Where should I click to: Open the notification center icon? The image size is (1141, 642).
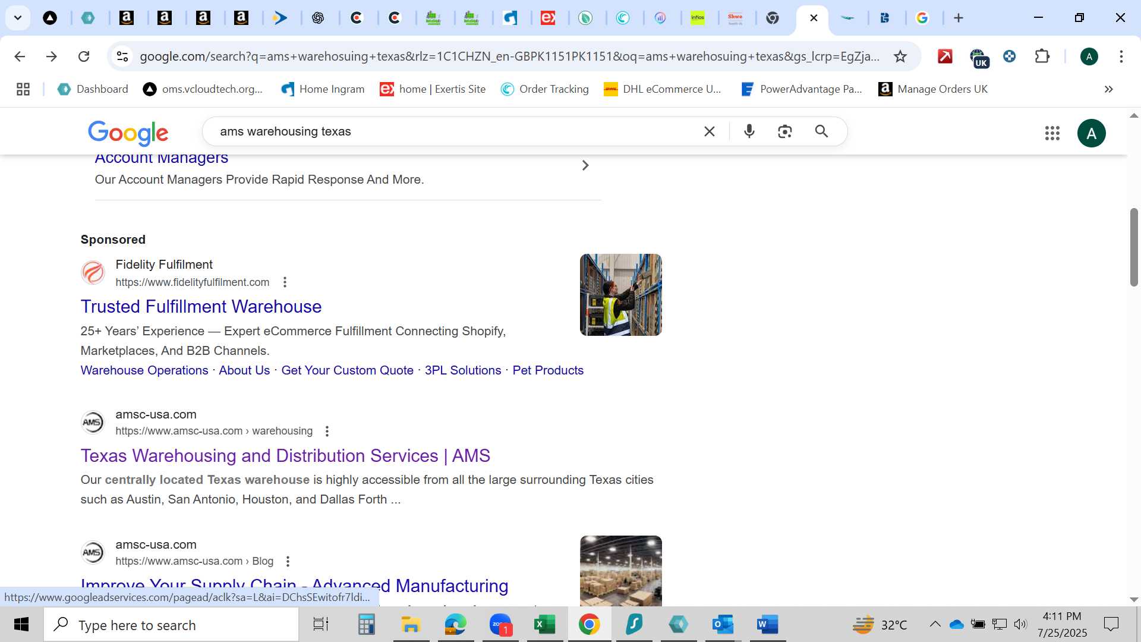pos(1111,624)
